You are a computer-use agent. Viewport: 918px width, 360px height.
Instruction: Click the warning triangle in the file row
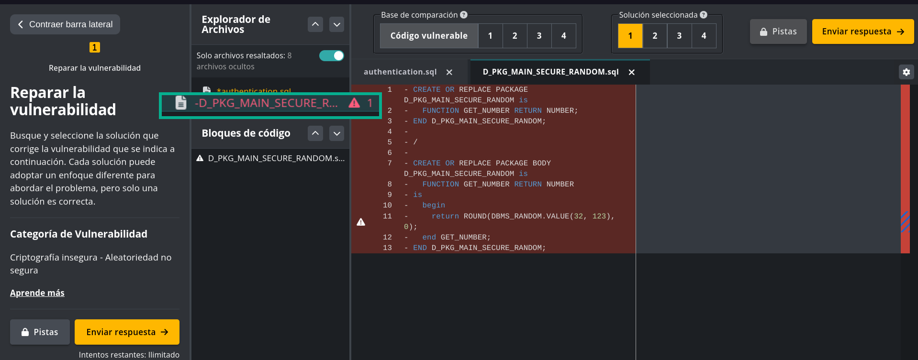pyautogui.click(x=354, y=102)
